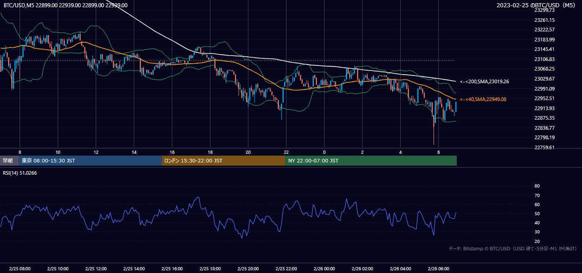Click hour tick 14 under price chart
The height and width of the screenshot is (273, 582).
134,152
